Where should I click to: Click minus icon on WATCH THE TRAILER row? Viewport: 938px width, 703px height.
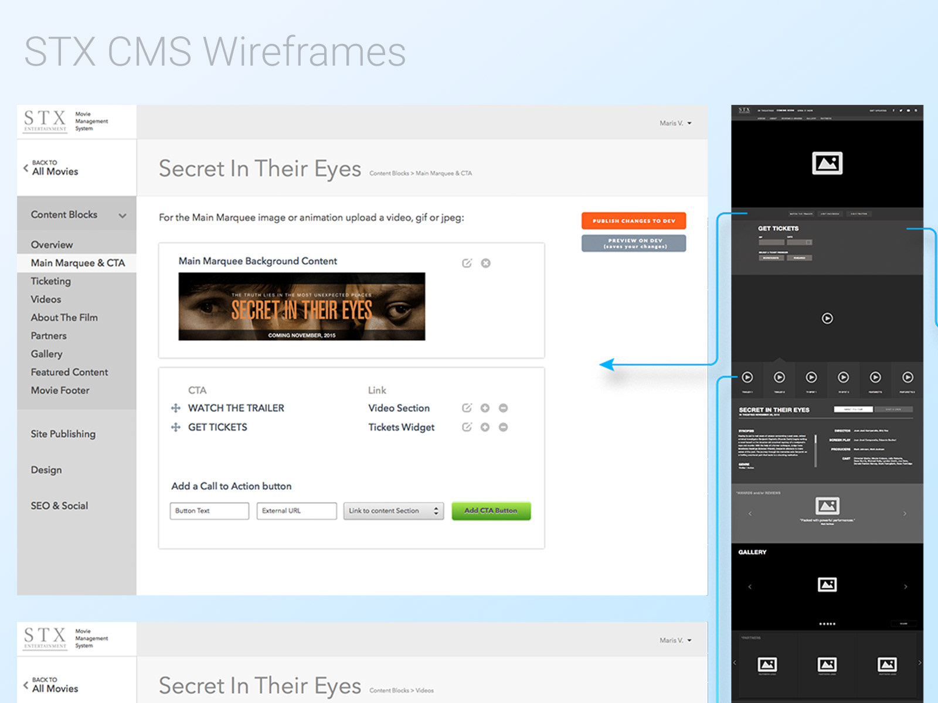pos(503,408)
